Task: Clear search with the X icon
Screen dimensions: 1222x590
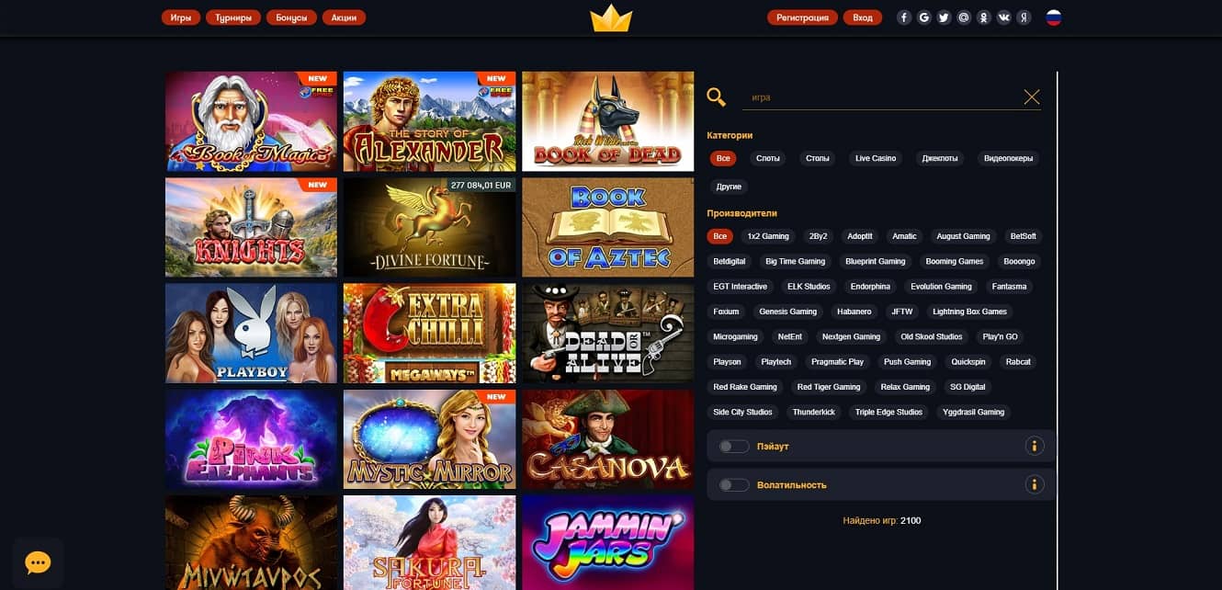Action: tap(1032, 97)
